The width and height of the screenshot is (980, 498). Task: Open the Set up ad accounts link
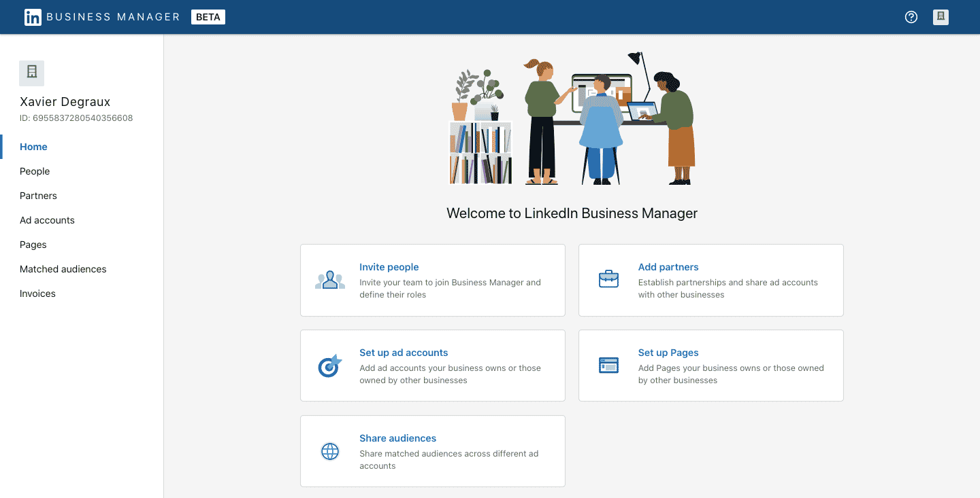(404, 353)
